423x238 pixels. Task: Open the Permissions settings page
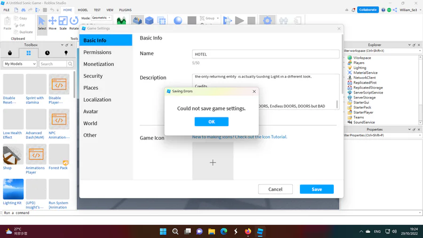click(105, 52)
